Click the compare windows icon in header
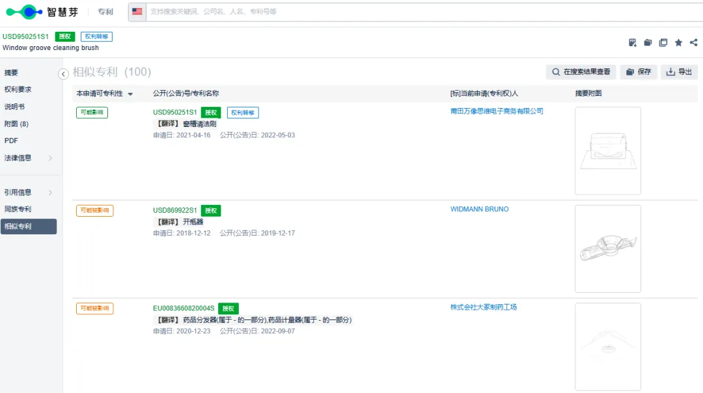Screen dimensions: 703x393 coord(663,42)
